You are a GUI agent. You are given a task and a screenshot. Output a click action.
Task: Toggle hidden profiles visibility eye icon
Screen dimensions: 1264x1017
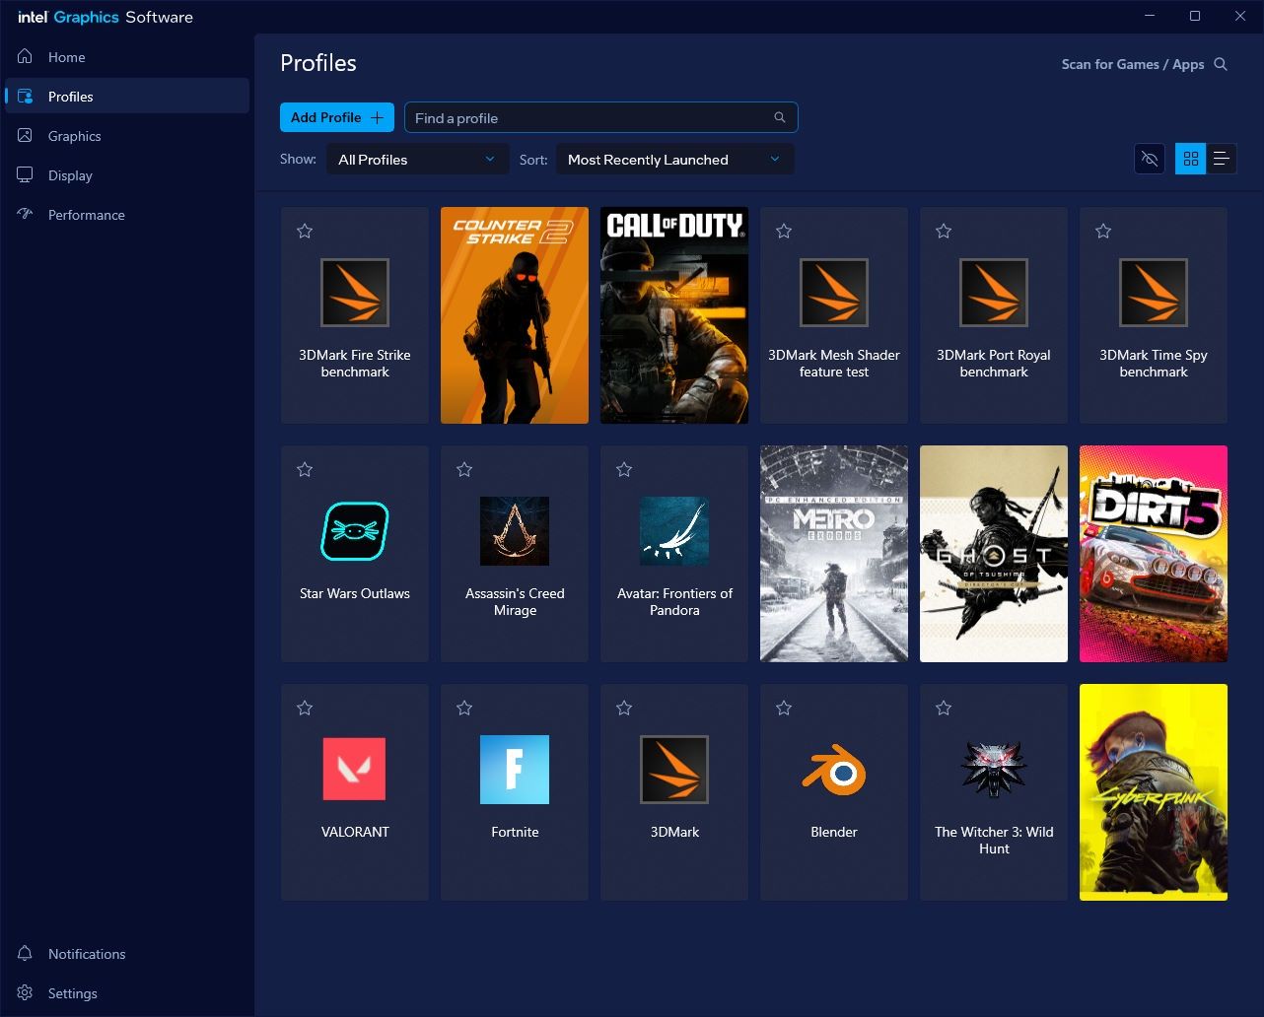pos(1150,159)
